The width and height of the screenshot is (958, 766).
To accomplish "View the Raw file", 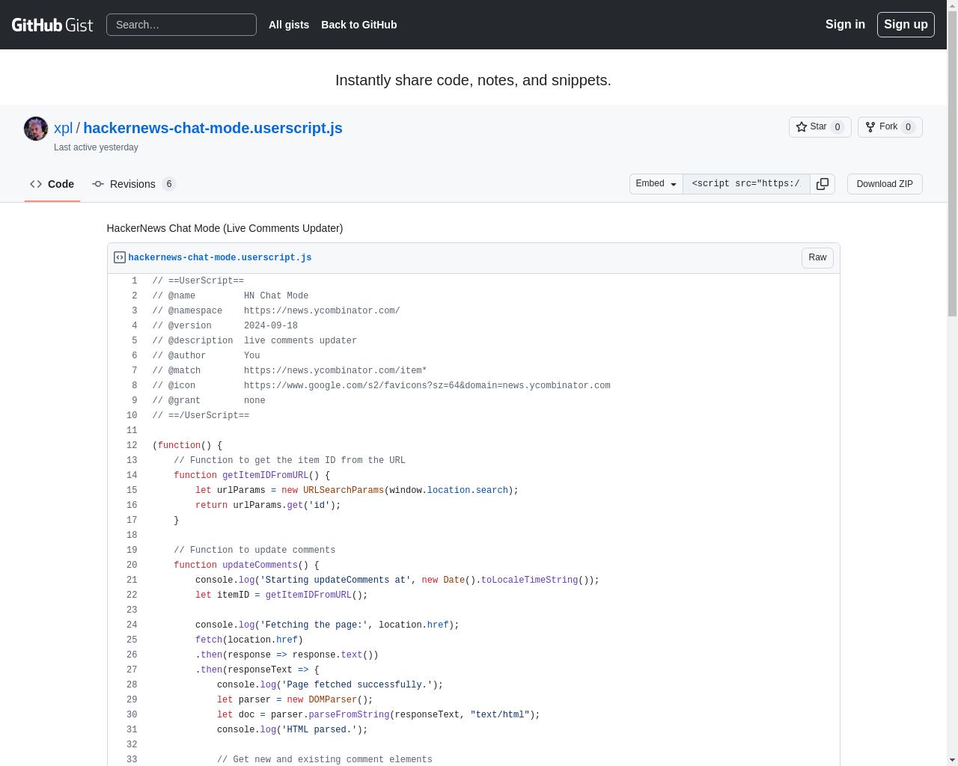I will [817, 257].
